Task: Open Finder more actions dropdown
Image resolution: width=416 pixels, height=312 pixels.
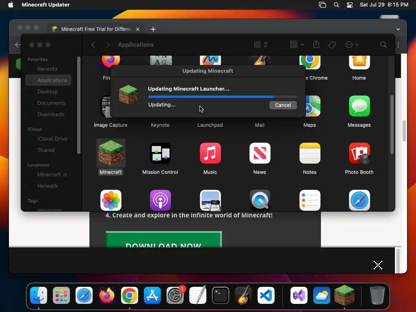Action: [352, 45]
